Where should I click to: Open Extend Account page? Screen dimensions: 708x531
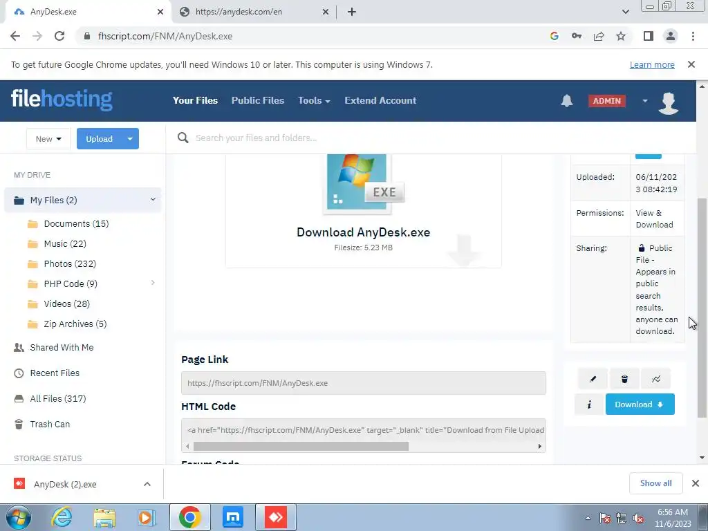tap(380, 101)
